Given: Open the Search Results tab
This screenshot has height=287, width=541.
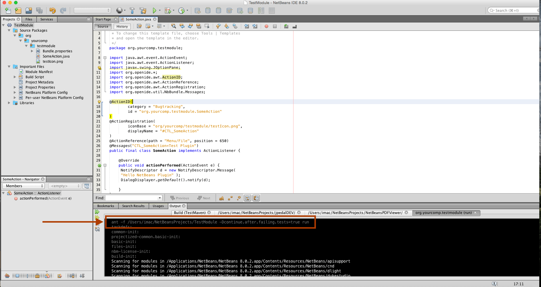Looking at the screenshot, I should 133,206.
